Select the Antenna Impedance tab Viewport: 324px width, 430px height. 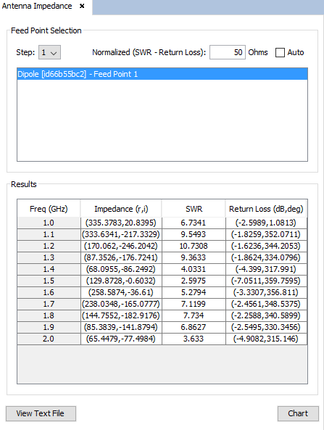tap(37, 6)
